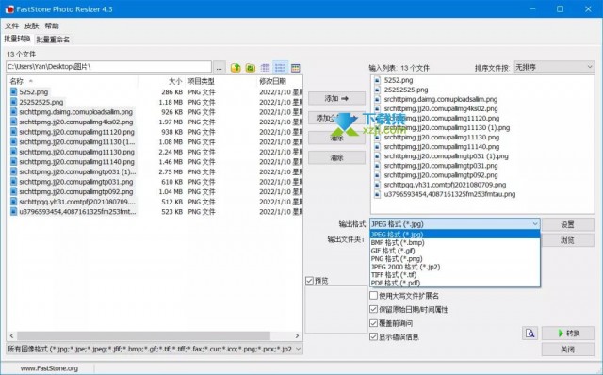
Task: Click the preview conversion magnifier icon
Action: pyautogui.click(x=530, y=334)
